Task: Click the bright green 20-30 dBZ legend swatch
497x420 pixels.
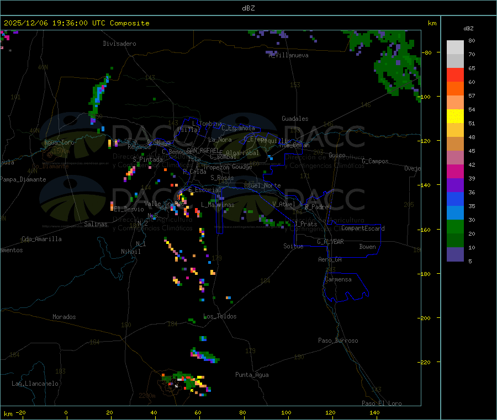Action: tap(455, 226)
